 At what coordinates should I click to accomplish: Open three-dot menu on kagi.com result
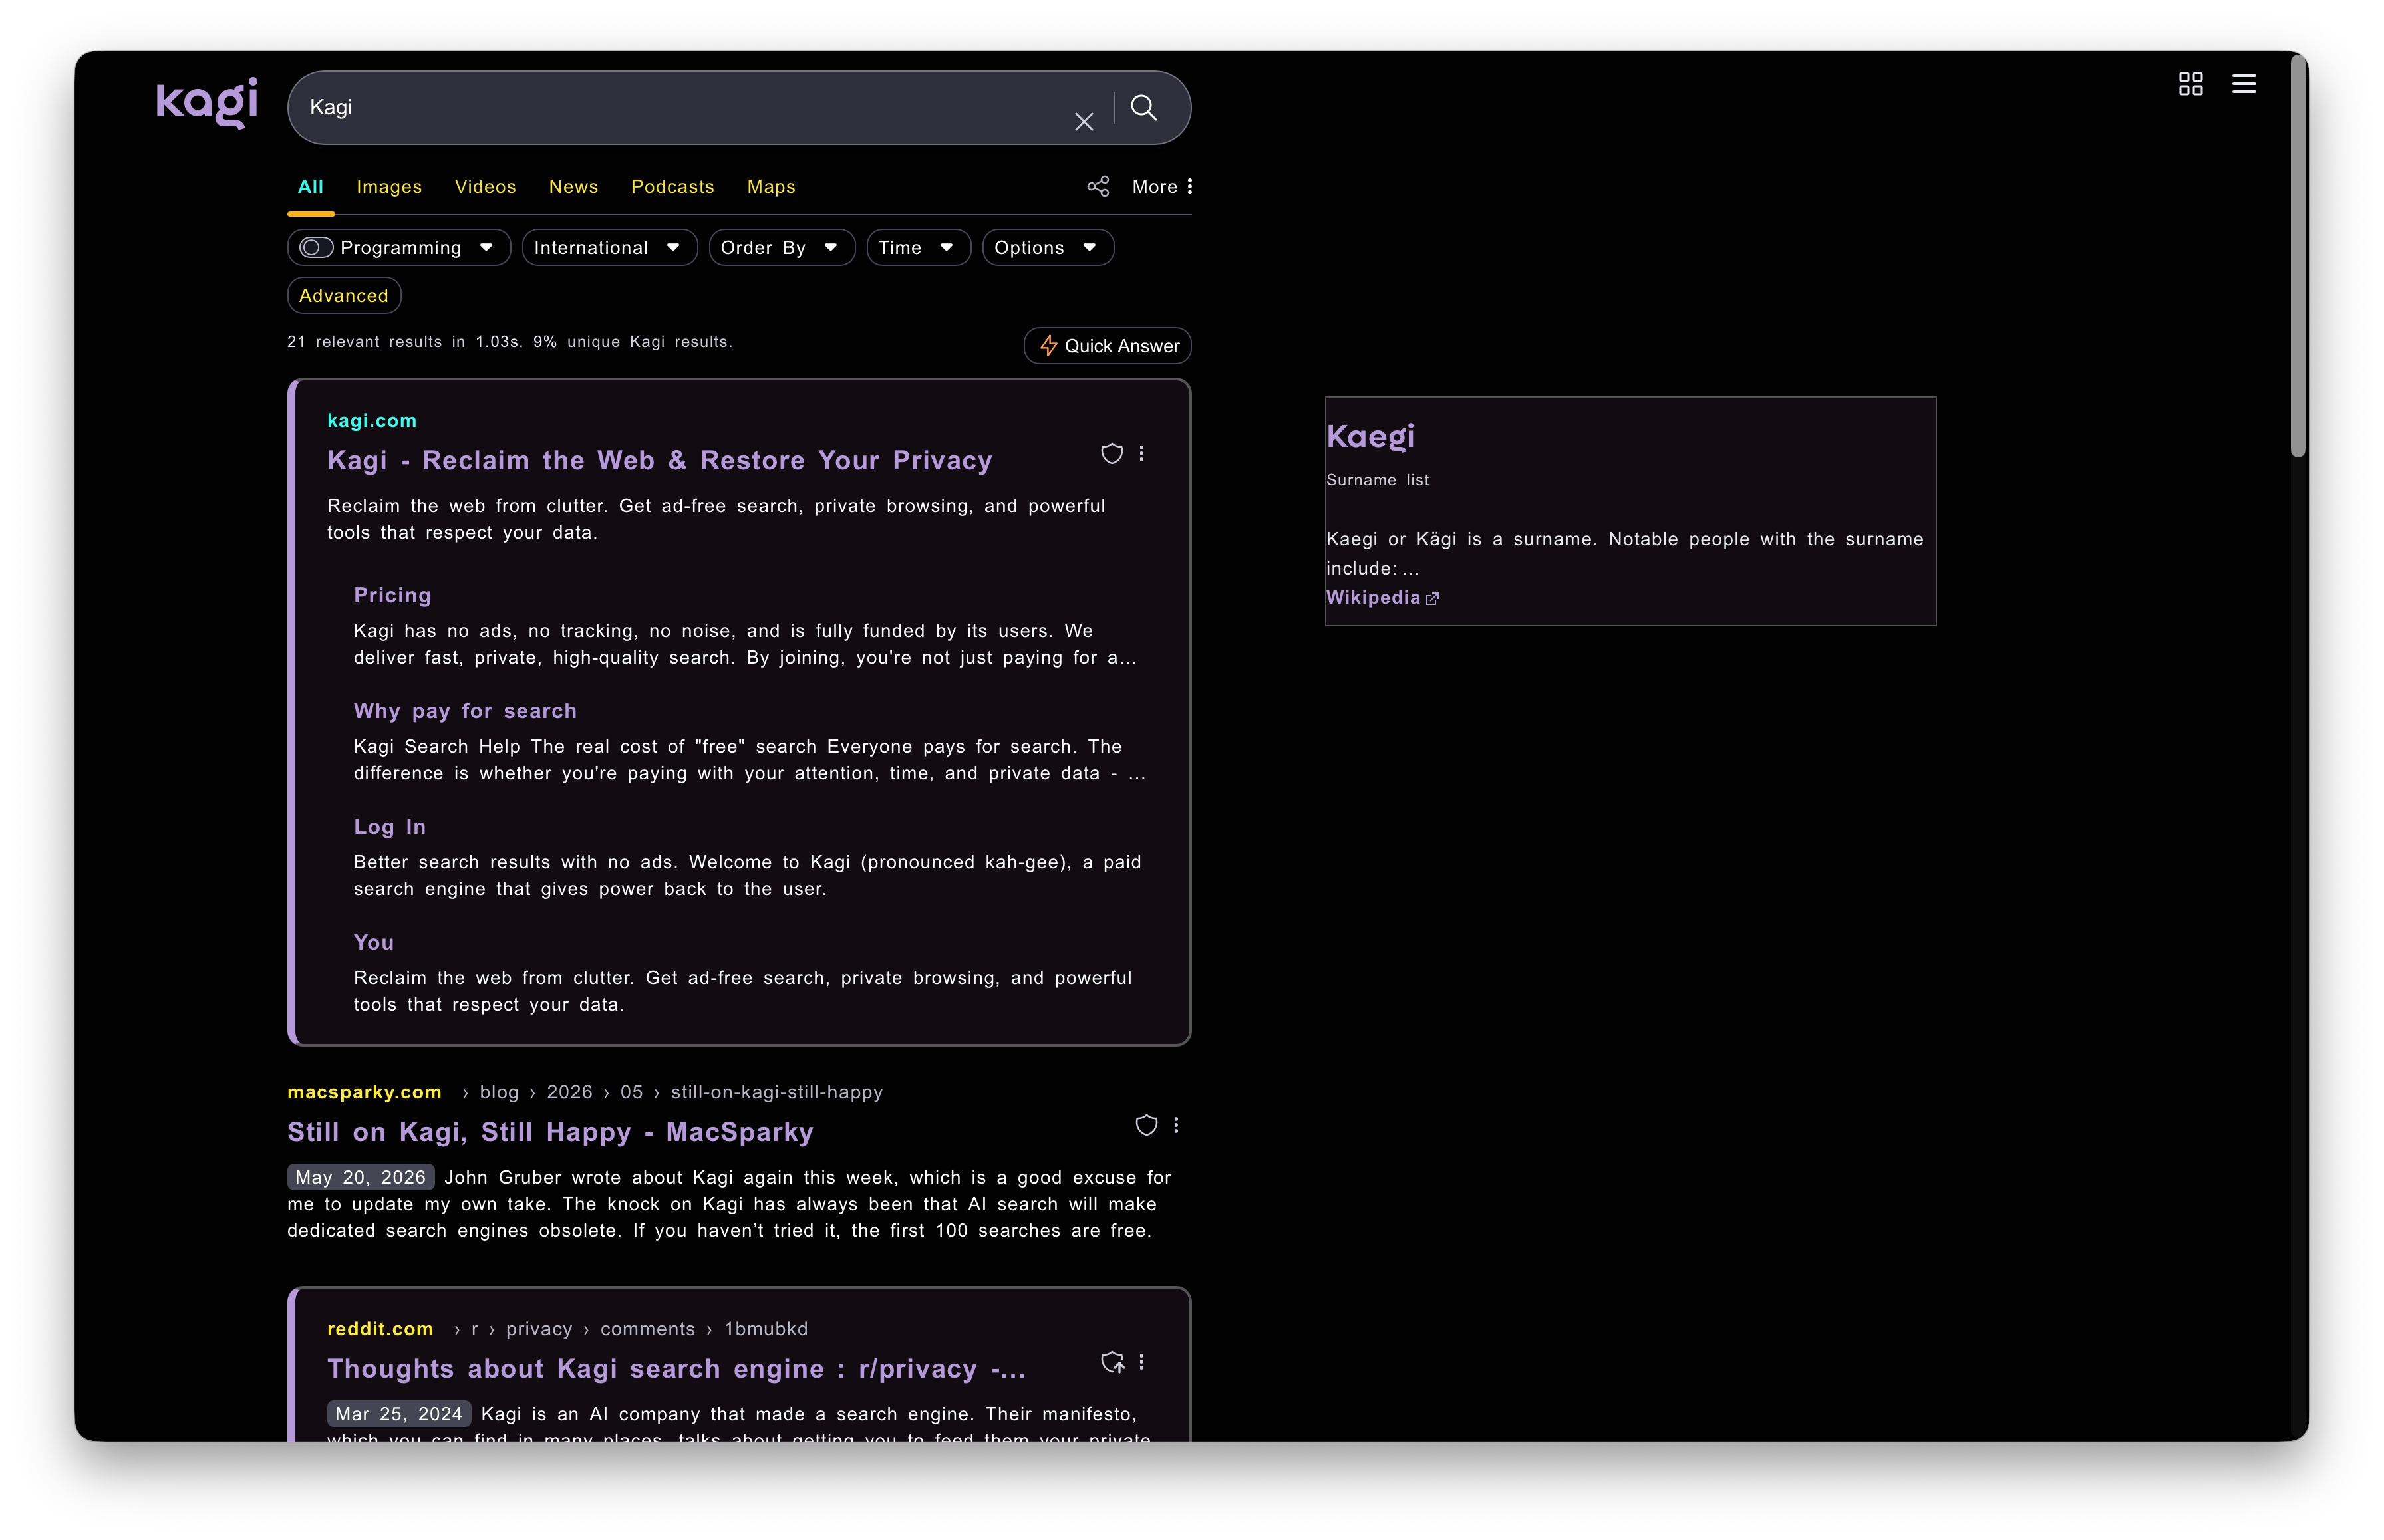tap(1141, 454)
